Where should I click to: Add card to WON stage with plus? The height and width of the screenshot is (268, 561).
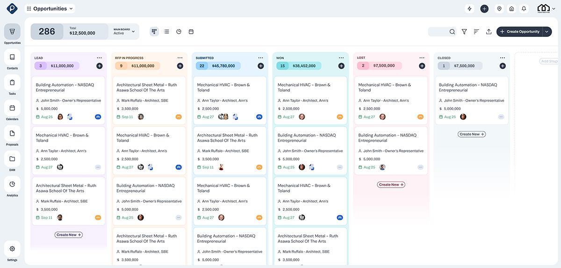pyautogui.click(x=341, y=66)
